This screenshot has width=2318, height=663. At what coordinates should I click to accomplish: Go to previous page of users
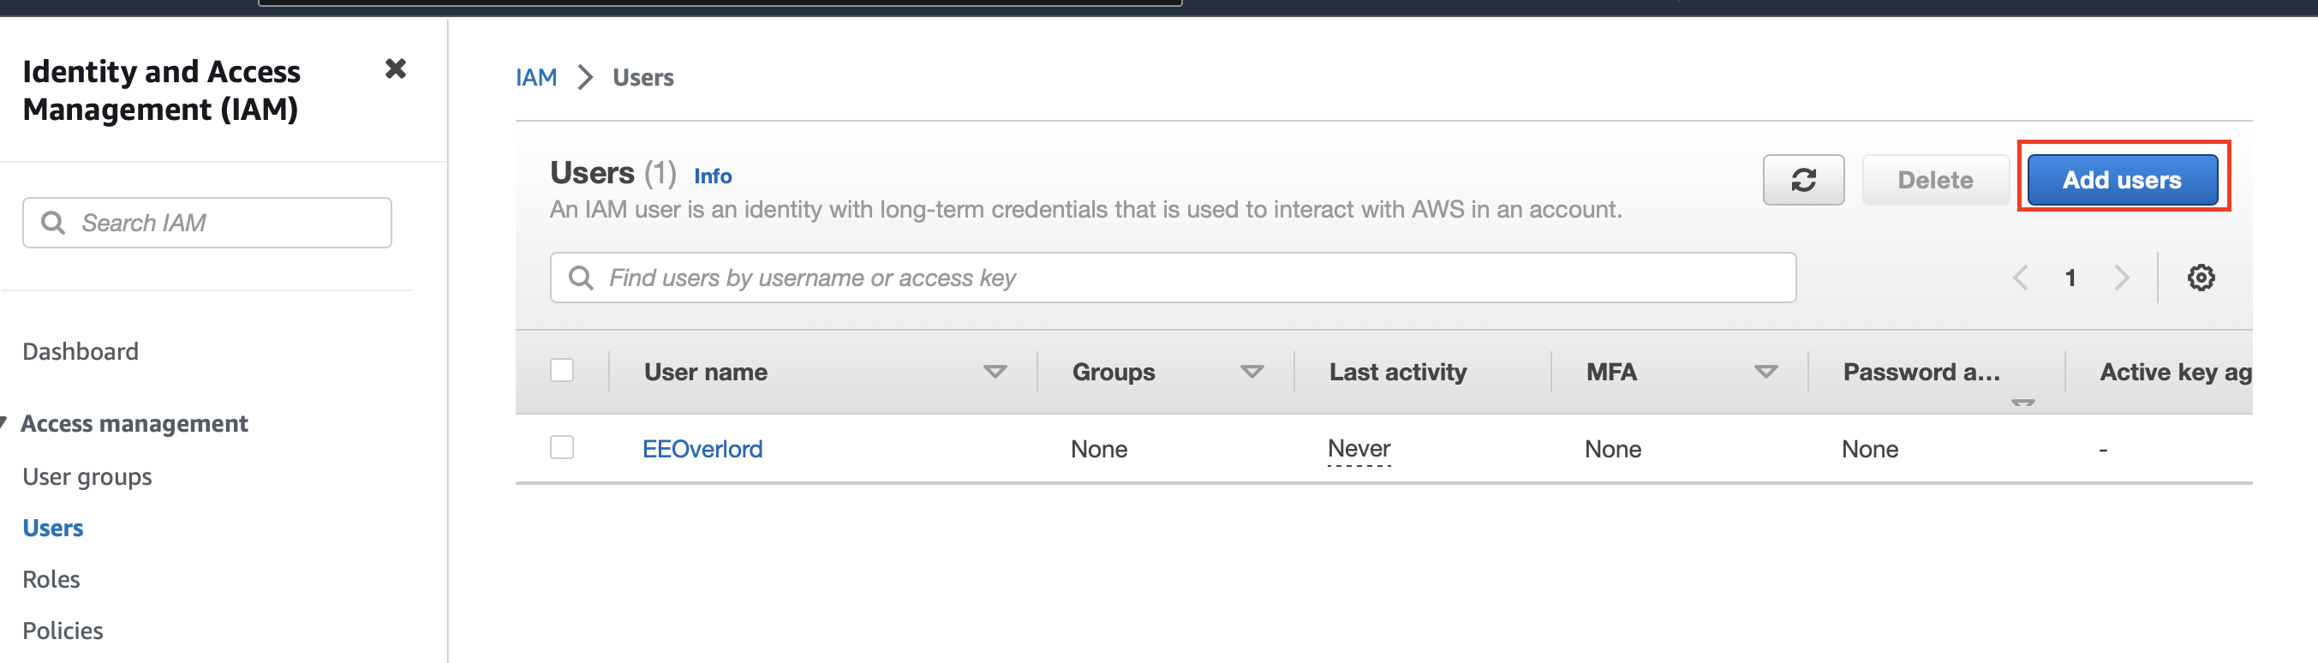click(2020, 278)
